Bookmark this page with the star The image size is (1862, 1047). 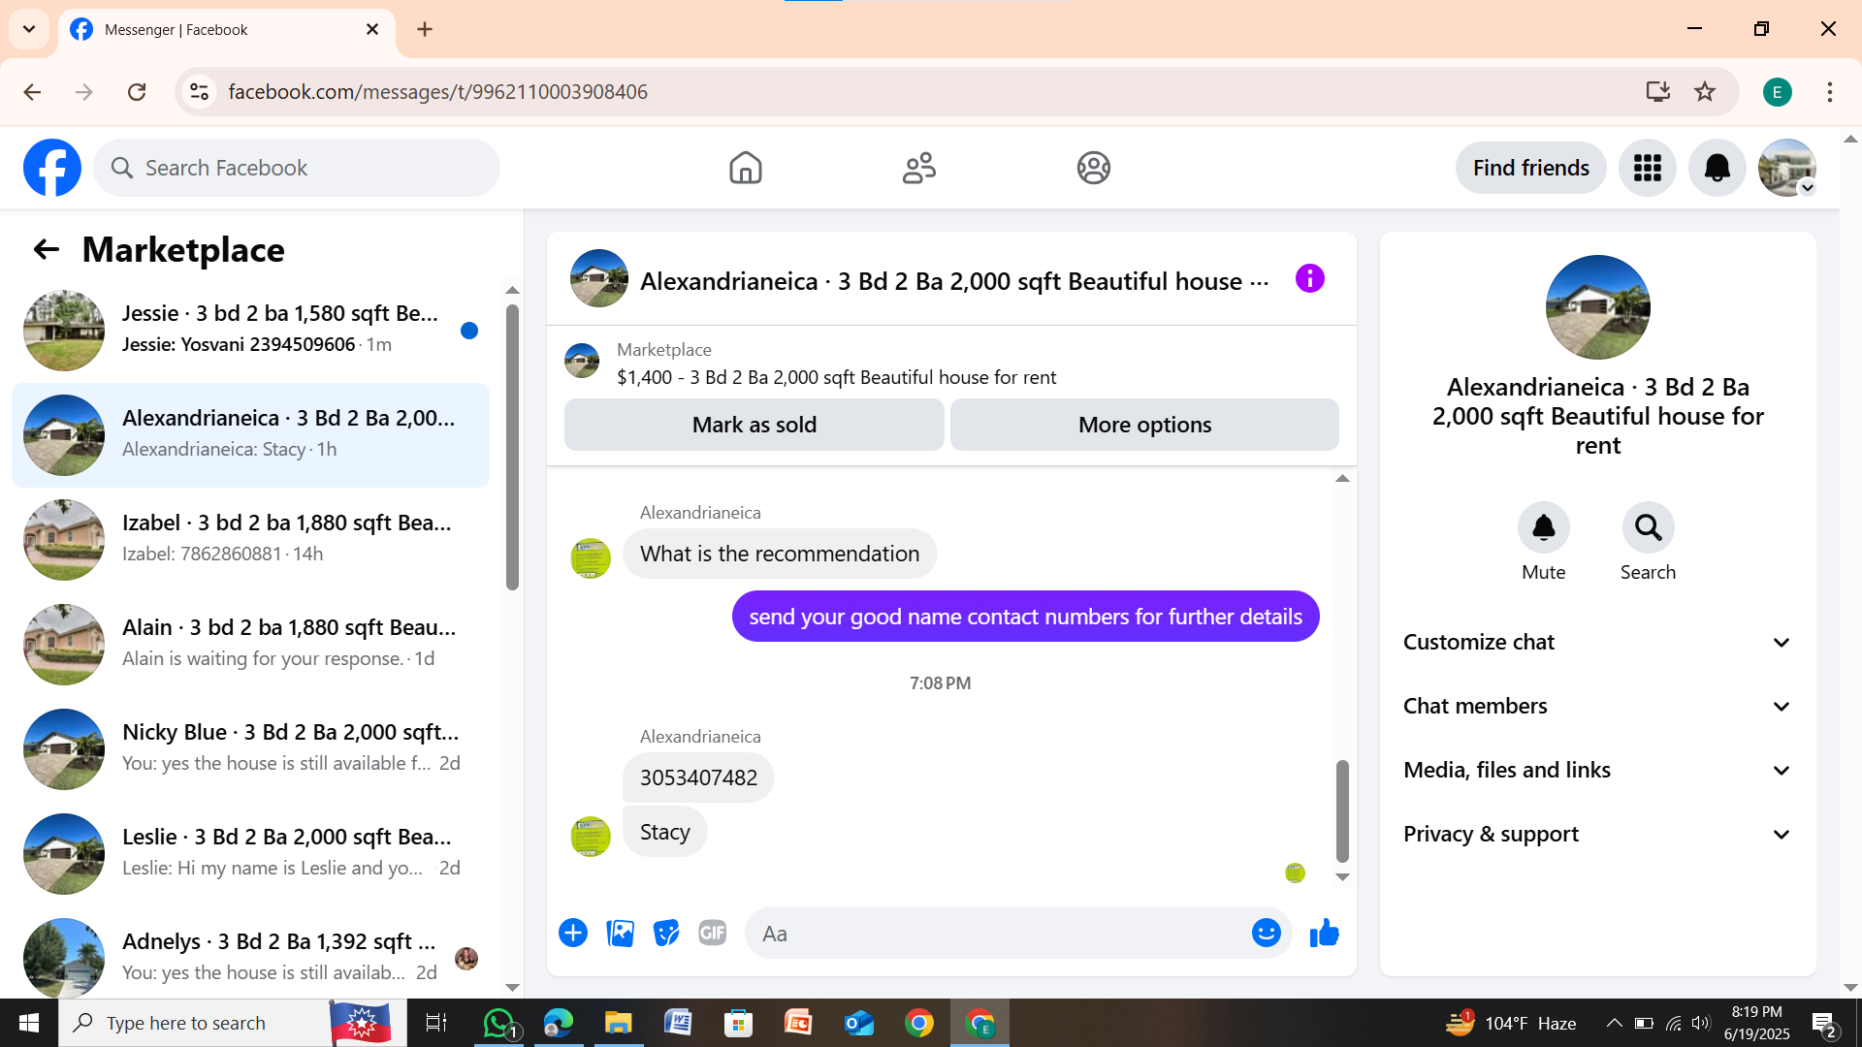point(1705,91)
